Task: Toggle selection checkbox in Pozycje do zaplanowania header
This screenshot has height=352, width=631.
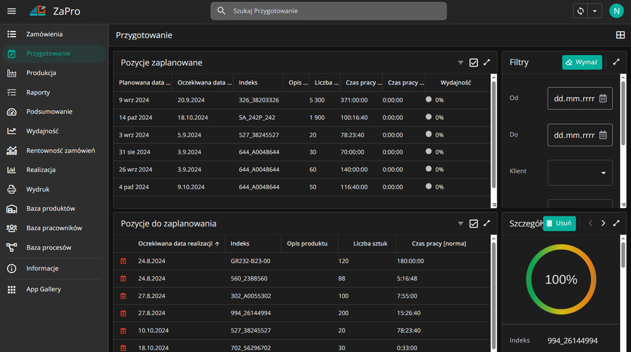Action: 473,224
